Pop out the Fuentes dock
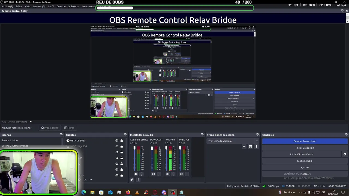349x196 pixels. click(x=126, y=135)
